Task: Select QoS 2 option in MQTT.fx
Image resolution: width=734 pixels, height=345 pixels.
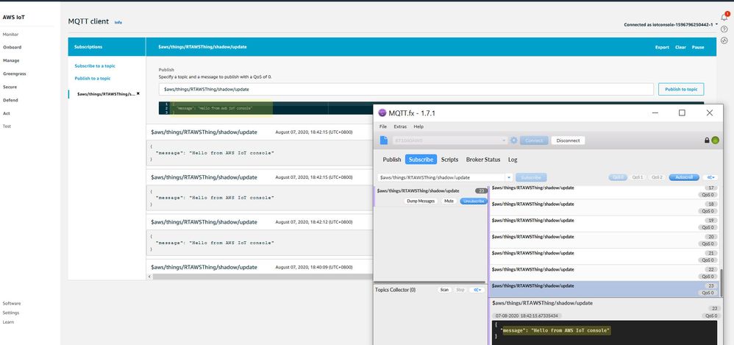Action: tap(658, 177)
